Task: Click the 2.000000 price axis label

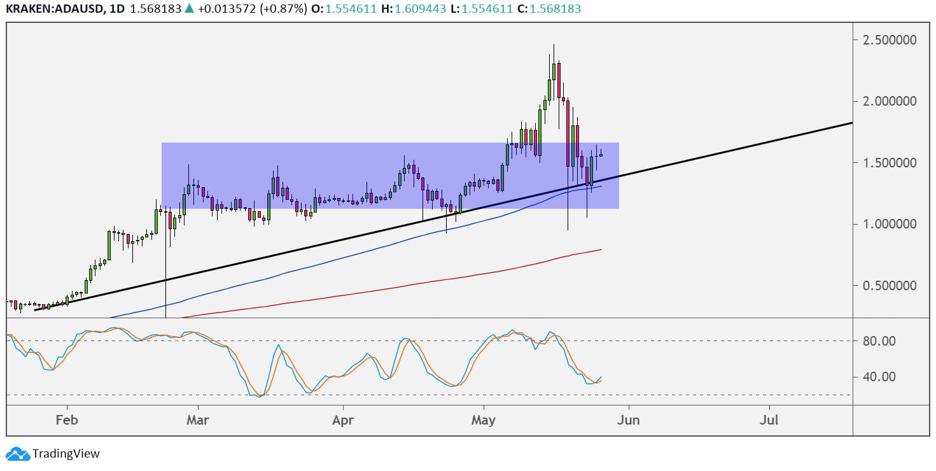Action: pyautogui.click(x=890, y=101)
